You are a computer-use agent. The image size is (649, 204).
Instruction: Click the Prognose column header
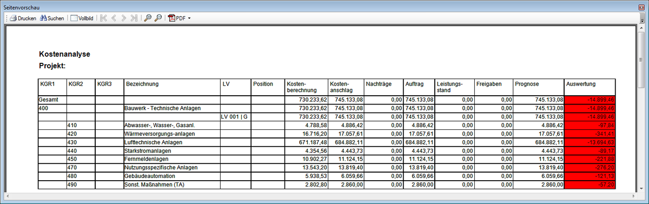tap(539, 87)
